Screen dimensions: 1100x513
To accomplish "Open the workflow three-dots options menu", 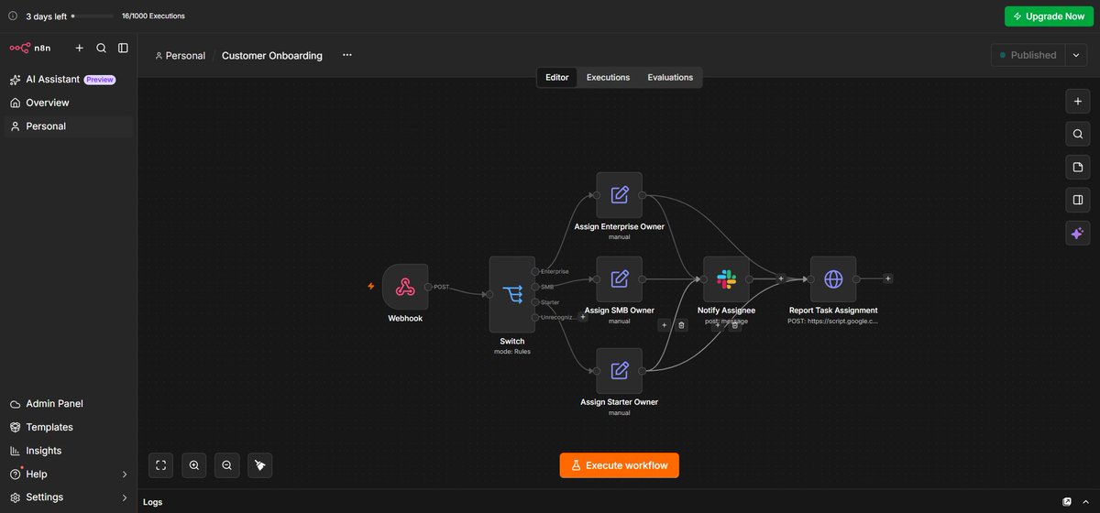I will (346, 55).
